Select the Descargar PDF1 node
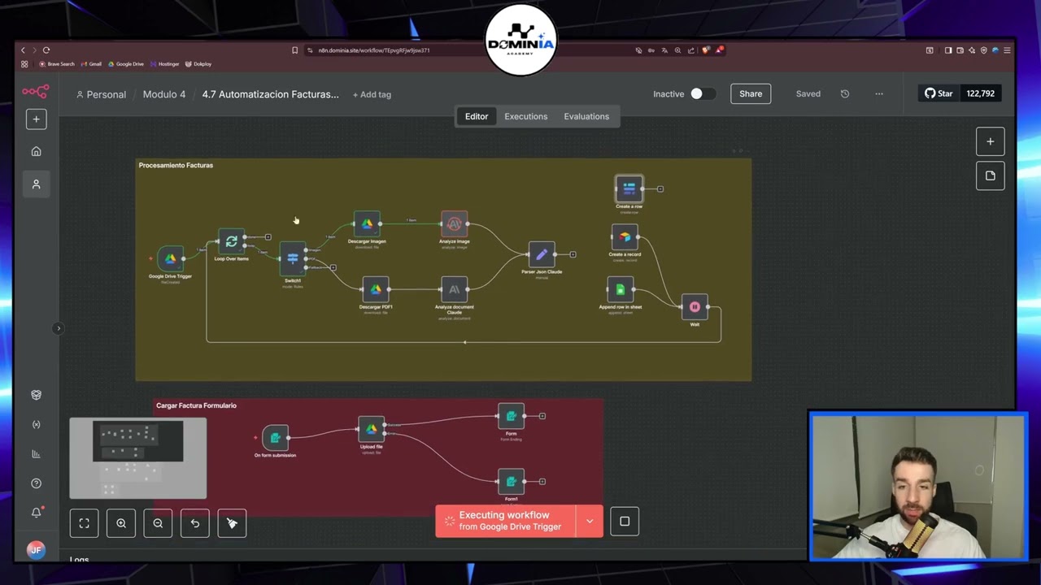 [376, 289]
